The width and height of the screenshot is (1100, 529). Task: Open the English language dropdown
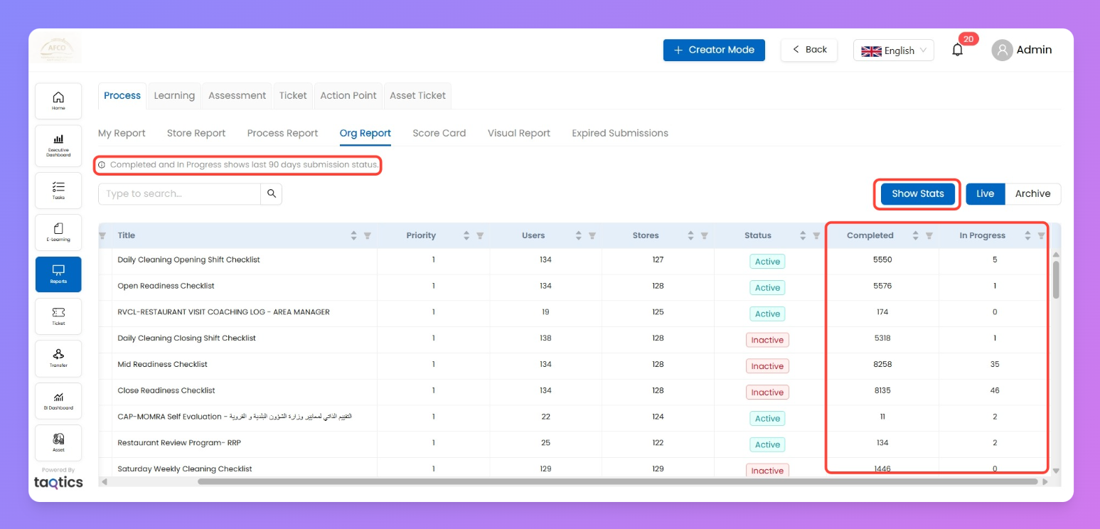click(x=893, y=50)
